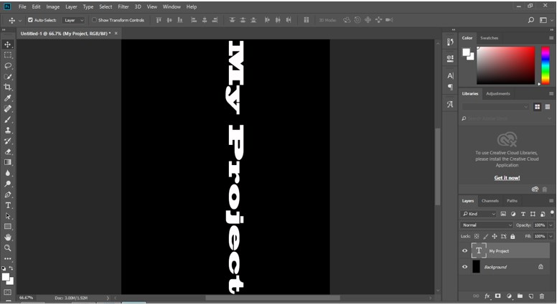Close the Untitled-1 document tab
This screenshot has width=557, height=305.
coord(116,34)
